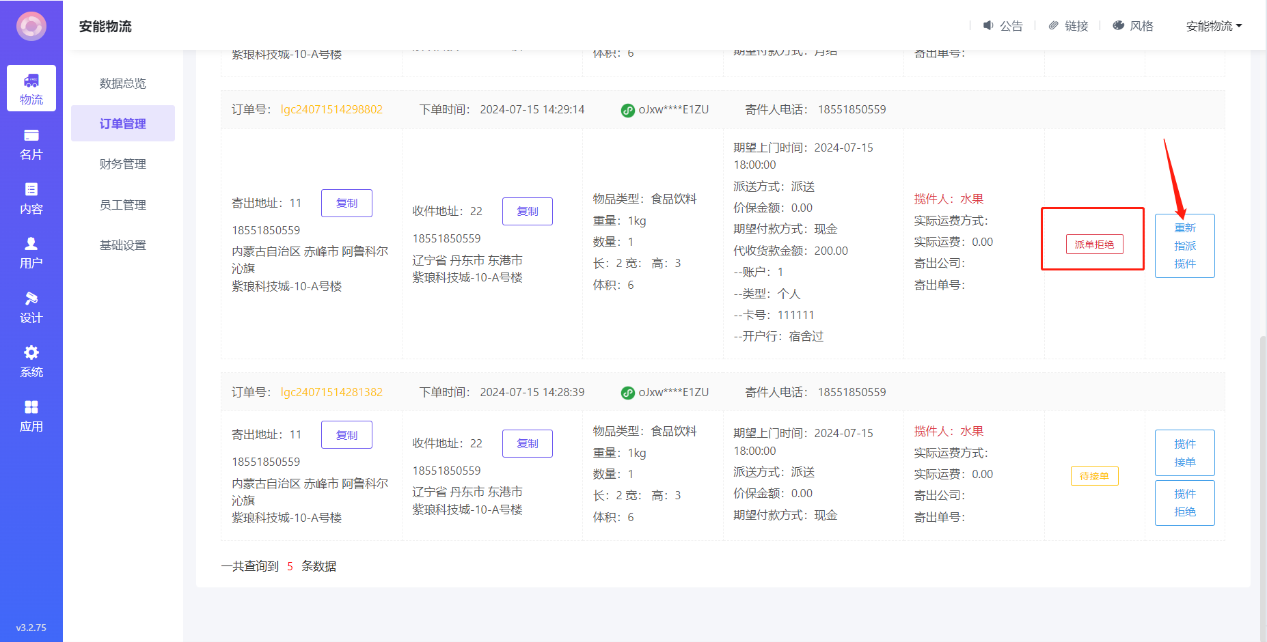The width and height of the screenshot is (1267, 642).
Task: Open the 用户 user section
Action: pyautogui.click(x=31, y=253)
